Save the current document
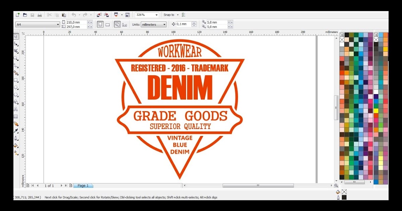The image size is (402, 211). [x=32, y=15]
